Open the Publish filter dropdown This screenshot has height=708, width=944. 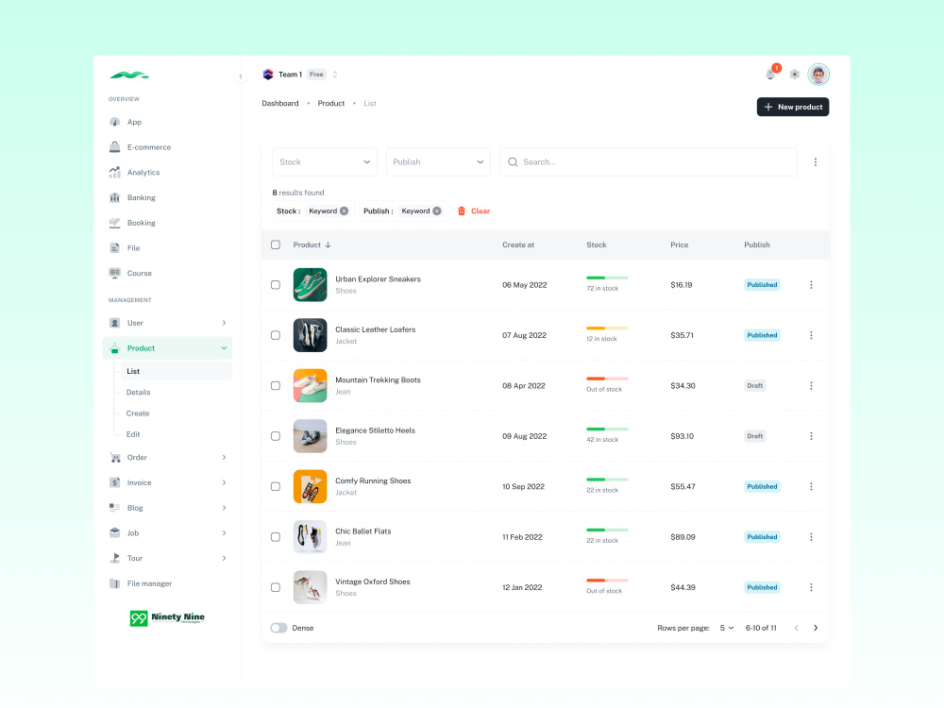438,162
